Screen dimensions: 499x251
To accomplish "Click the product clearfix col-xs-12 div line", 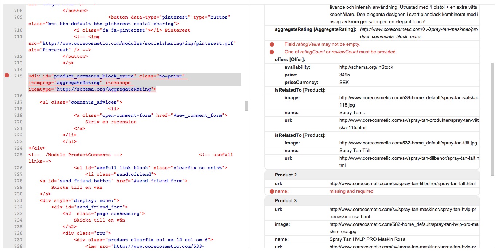I will (143, 240).
